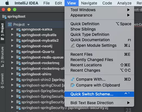Expand springboot-redis-queue module
This screenshot has height=112, width=142.
pyautogui.click(x=12, y=57)
